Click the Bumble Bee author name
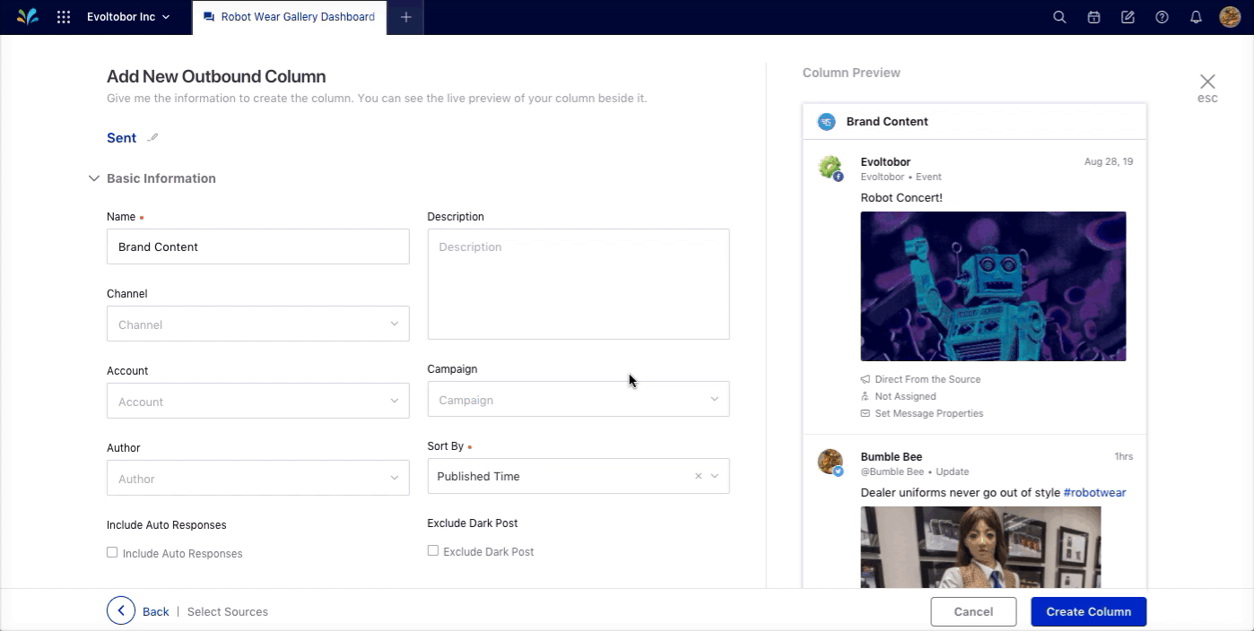Image resolution: width=1254 pixels, height=631 pixels. (x=892, y=457)
